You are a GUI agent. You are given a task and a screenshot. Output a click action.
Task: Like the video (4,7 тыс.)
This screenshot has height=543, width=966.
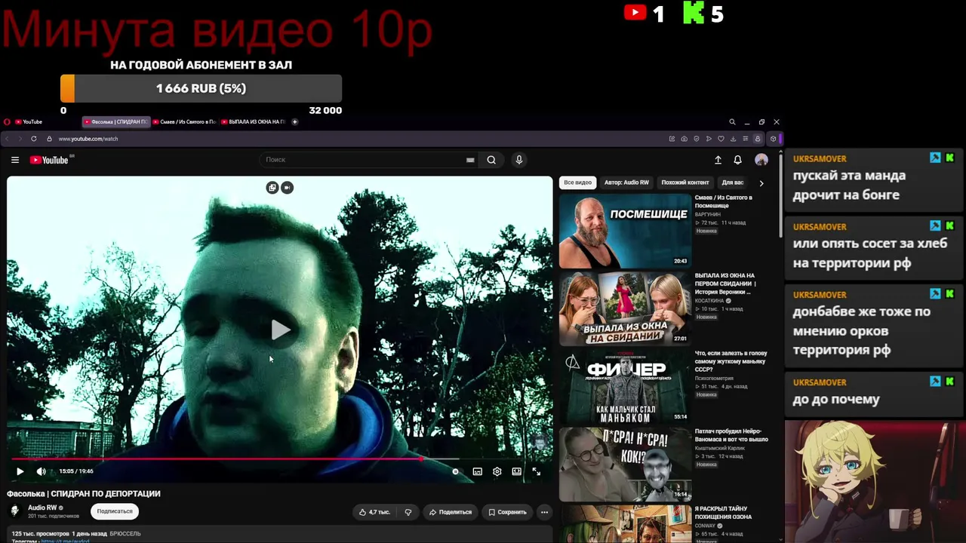click(x=374, y=512)
